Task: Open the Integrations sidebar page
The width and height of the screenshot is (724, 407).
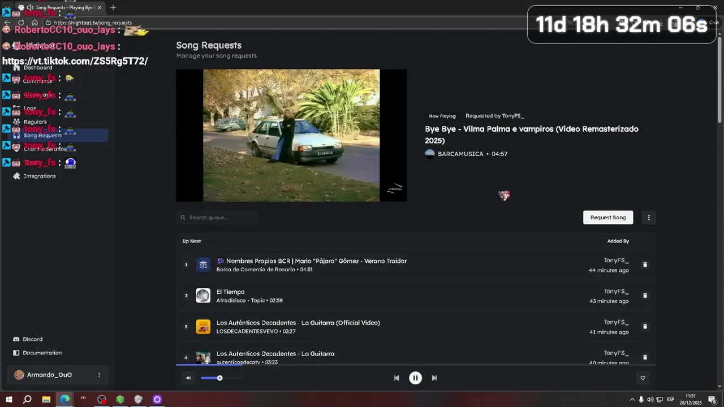Action: pyautogui.click(x=40, y=176)
